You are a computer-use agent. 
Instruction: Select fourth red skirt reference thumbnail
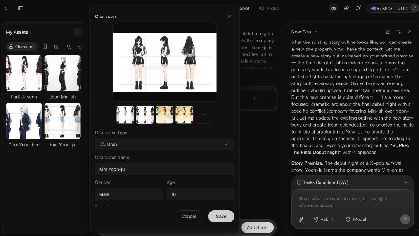(x=184, y=115)
